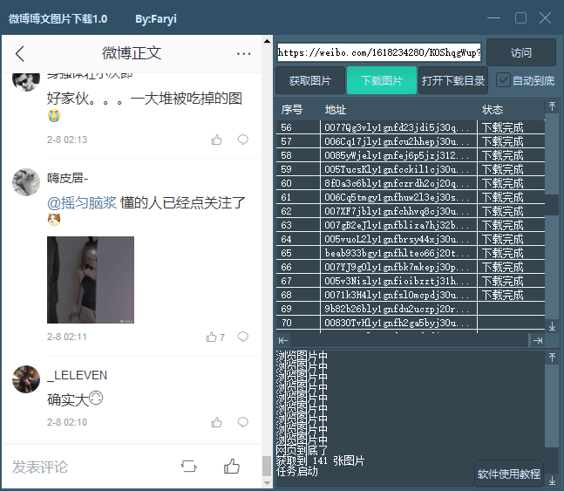Open 嗨皮居-'s avatar
Image resolution: width=564 pixels, height=491 pixels.
click(26, 181)
